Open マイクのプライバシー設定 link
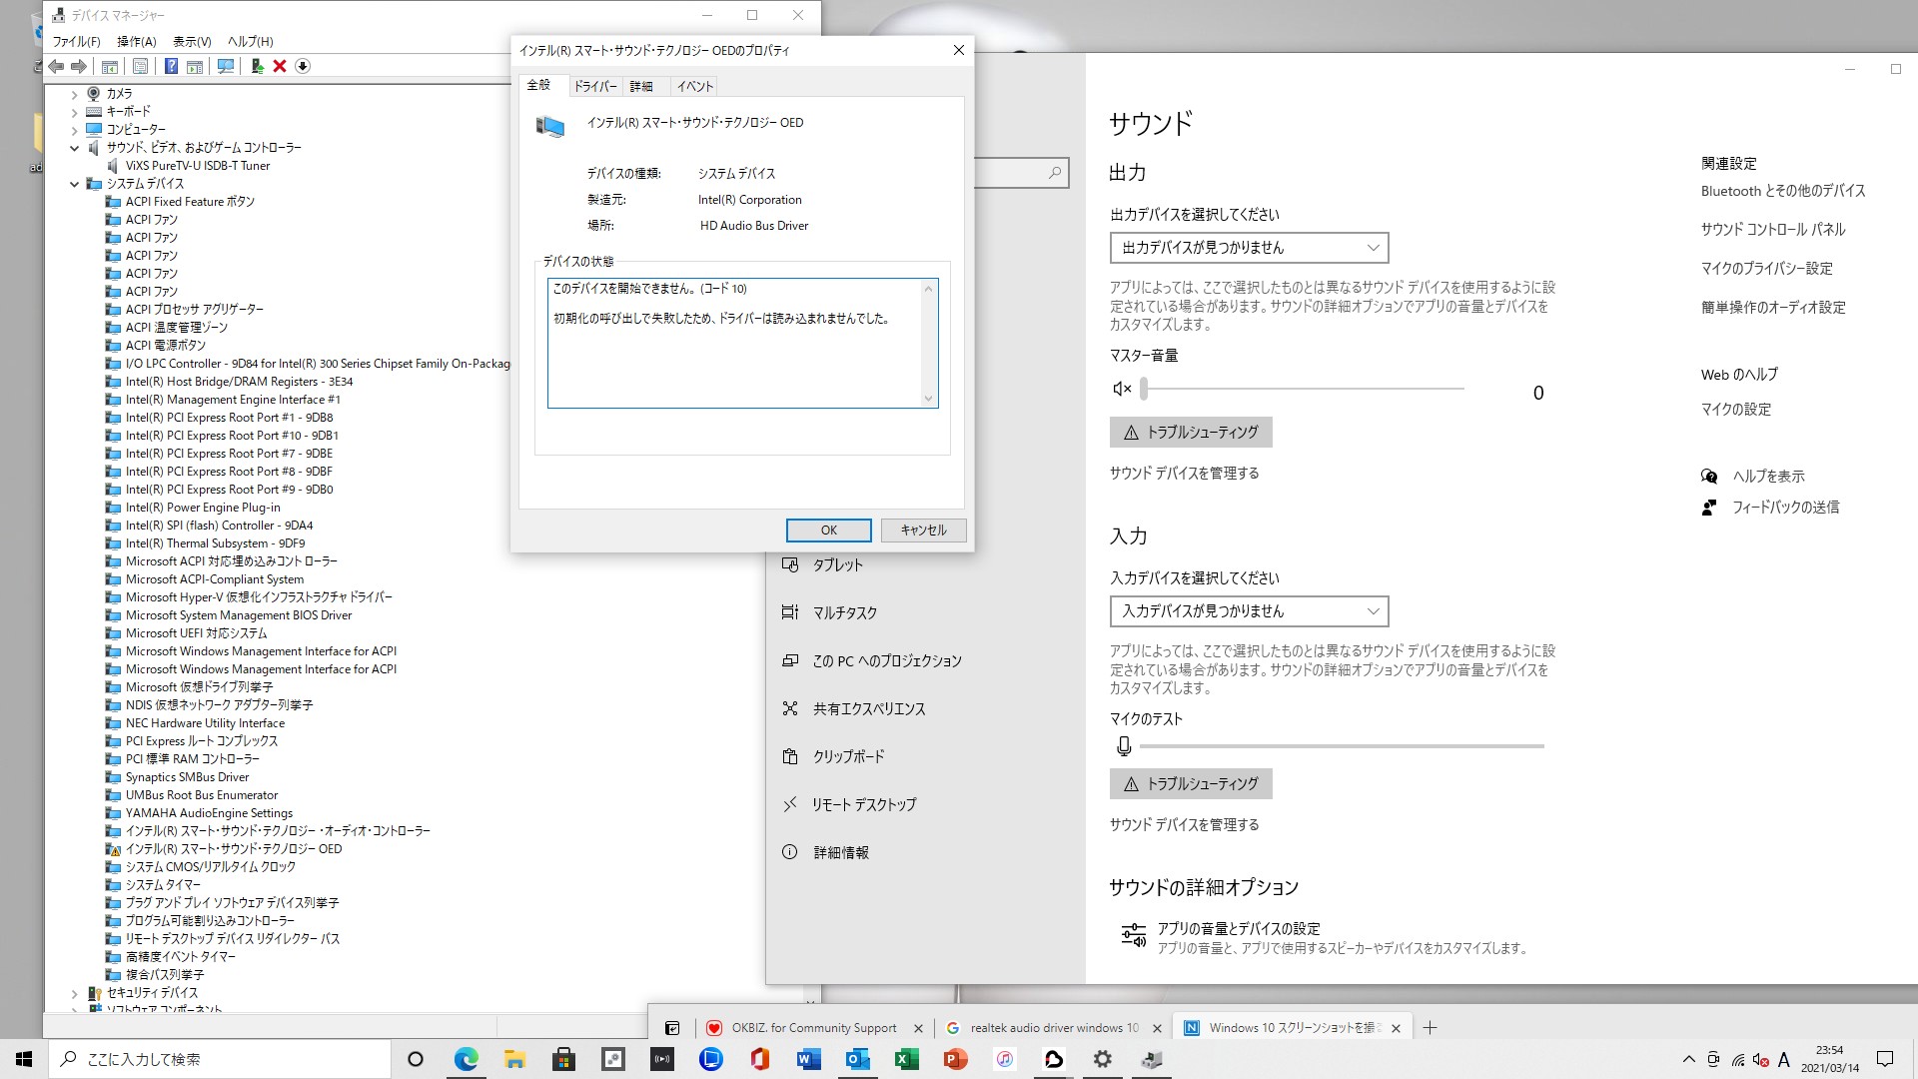 pyautogui.click(x=1766, y=269)
